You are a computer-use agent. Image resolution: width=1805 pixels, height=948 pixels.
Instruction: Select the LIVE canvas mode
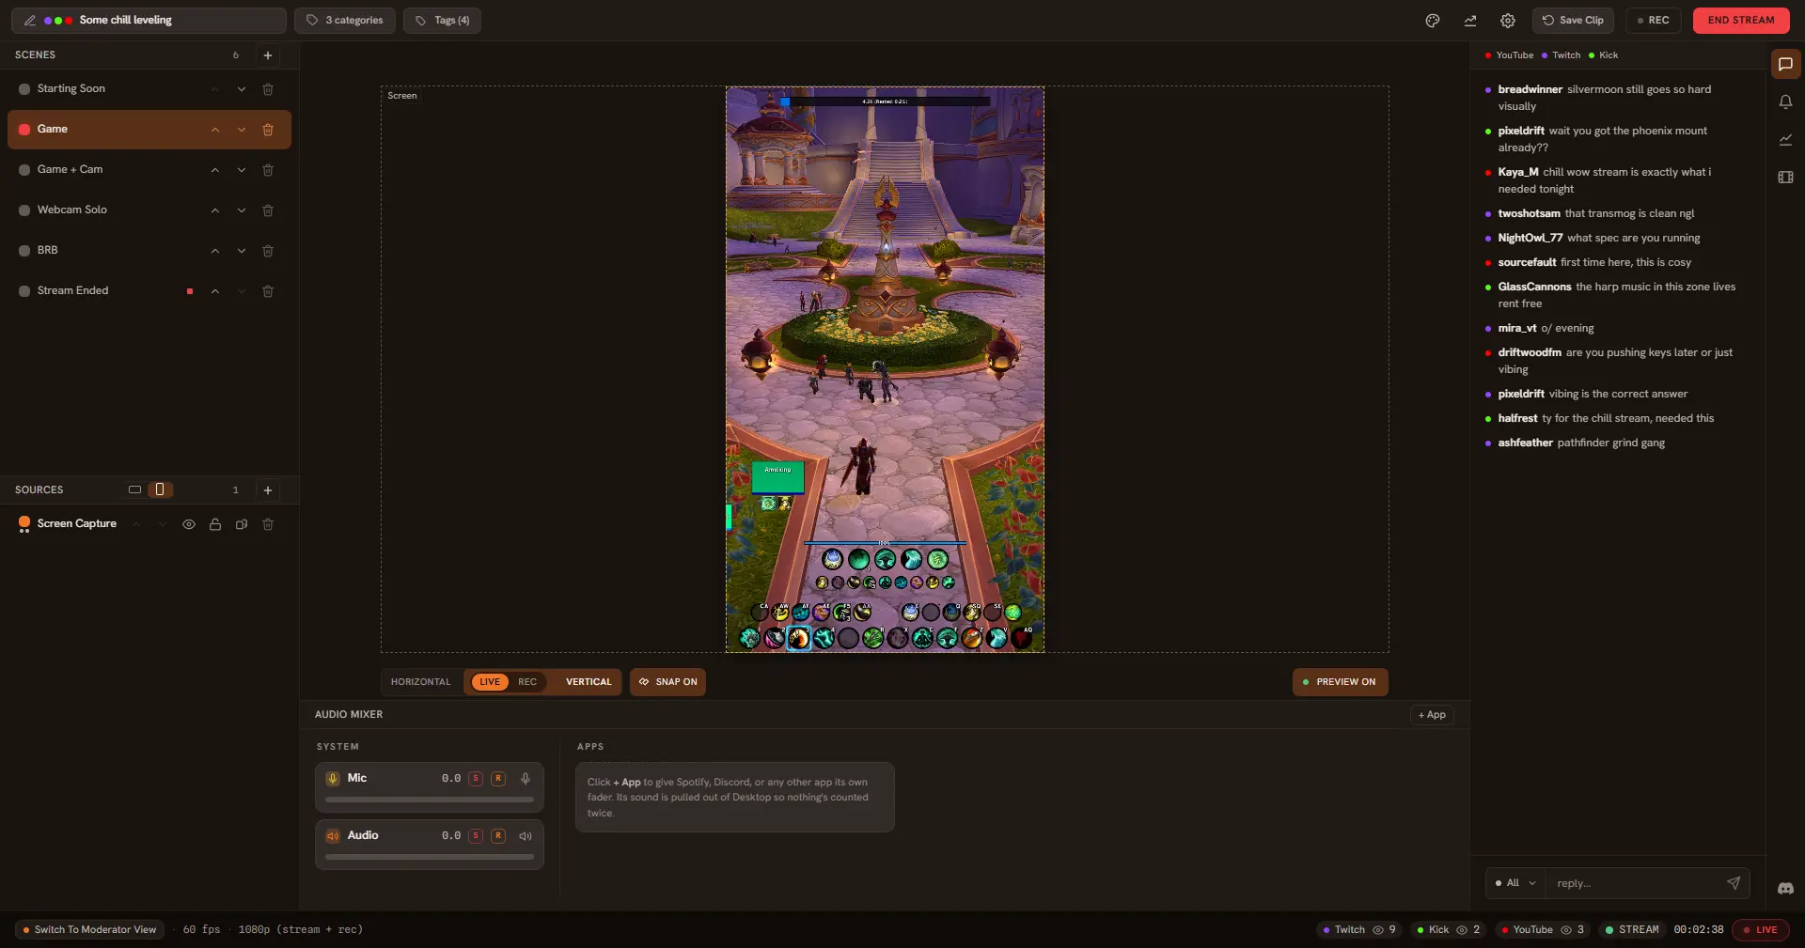point(490,682)
